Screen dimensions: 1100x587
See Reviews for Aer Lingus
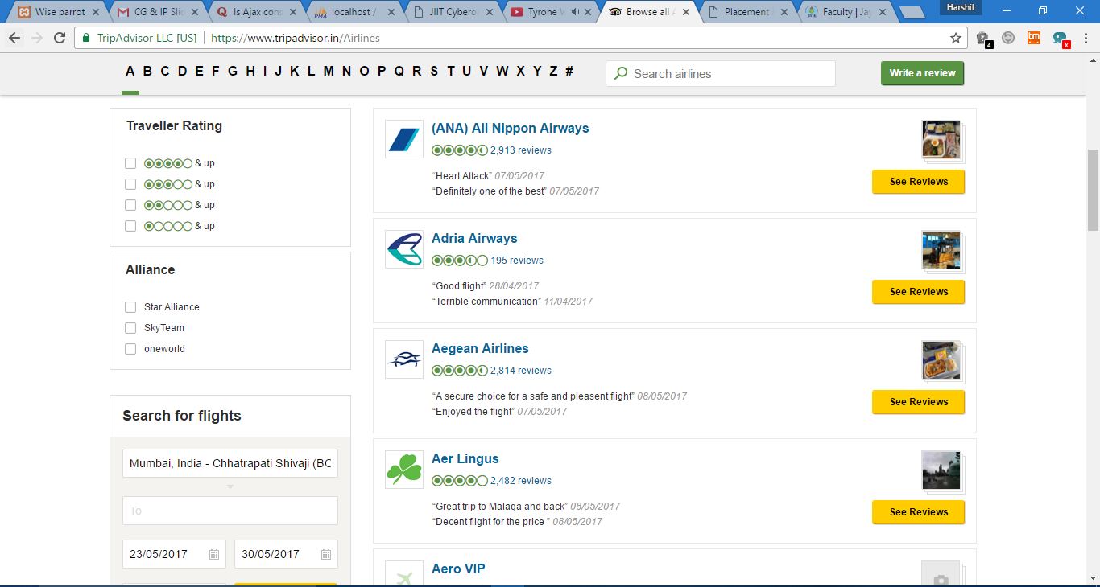tap(918, 512)
